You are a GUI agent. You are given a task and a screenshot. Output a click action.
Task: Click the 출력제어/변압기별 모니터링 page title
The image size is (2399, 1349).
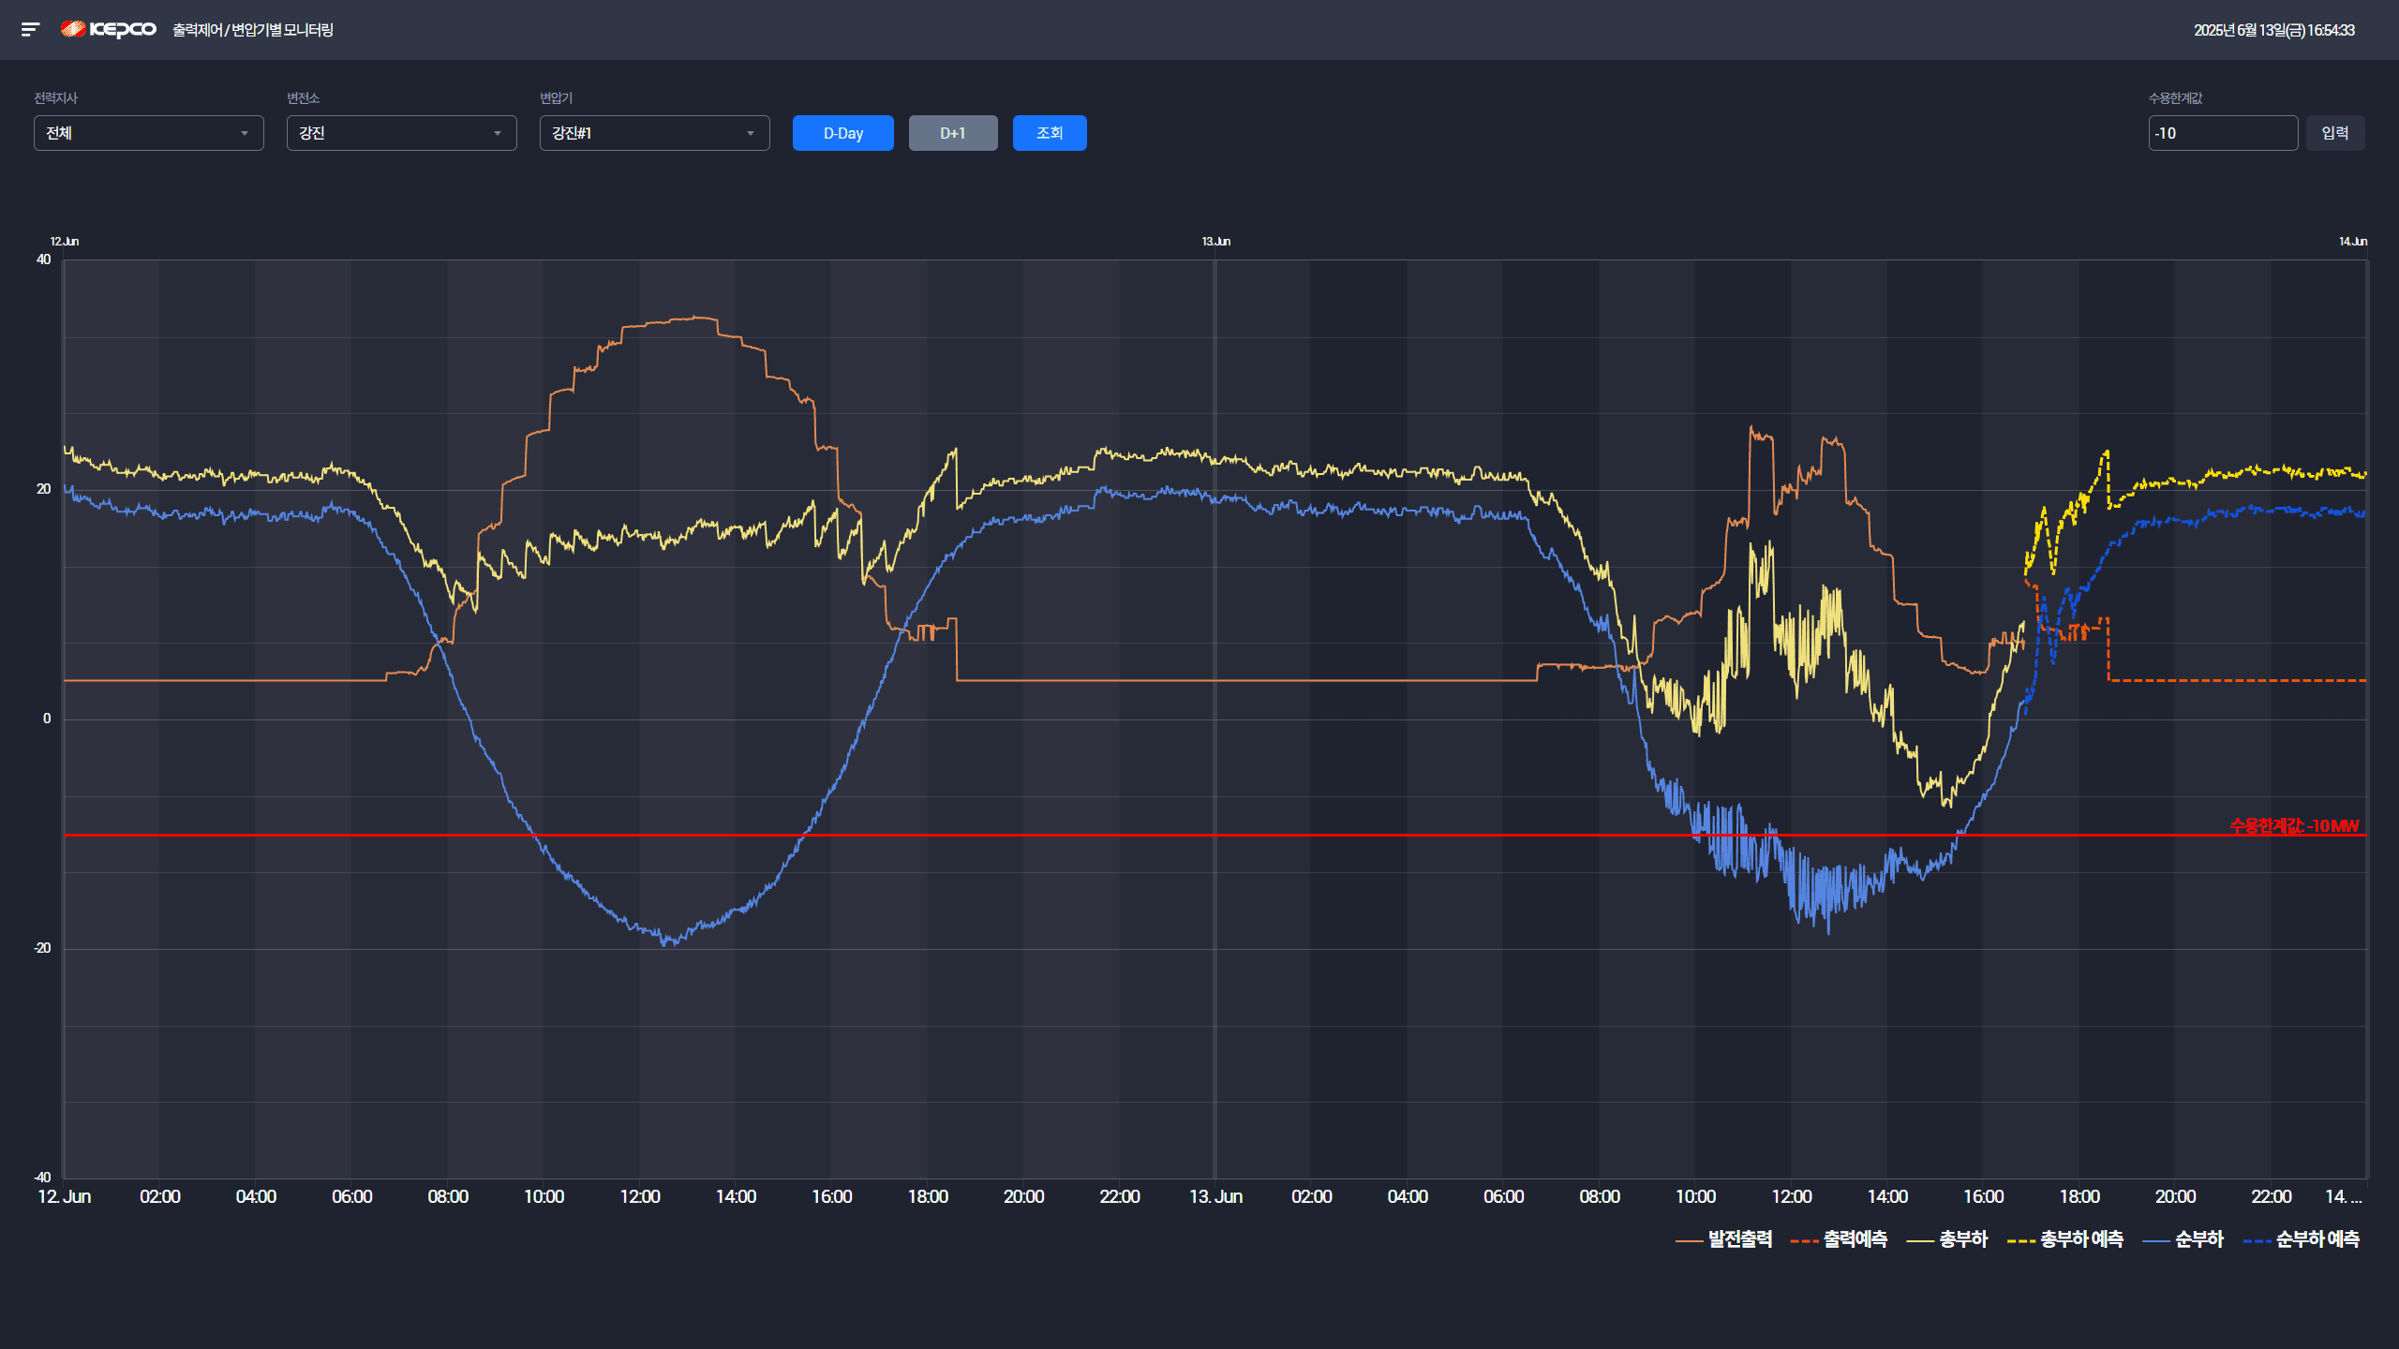(253, 30)
